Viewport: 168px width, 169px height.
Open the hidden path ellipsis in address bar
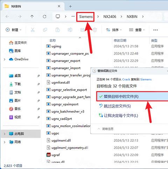coord(73,16)
